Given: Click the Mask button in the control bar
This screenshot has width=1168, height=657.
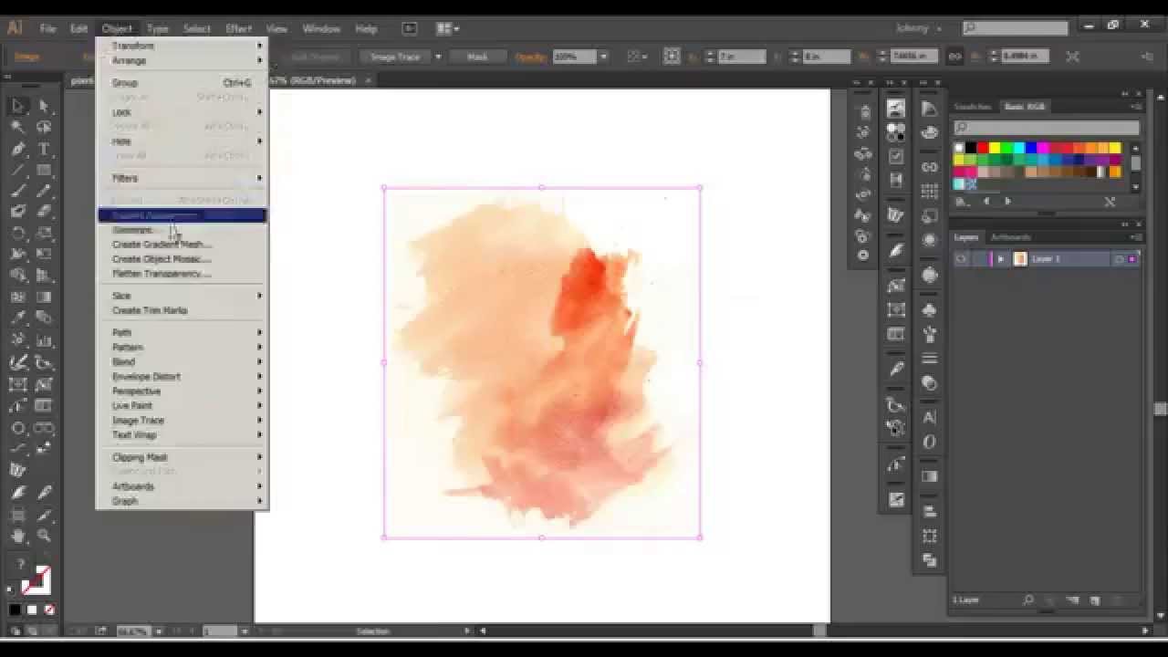Looking at the screenshot, I should pos(477,56).
